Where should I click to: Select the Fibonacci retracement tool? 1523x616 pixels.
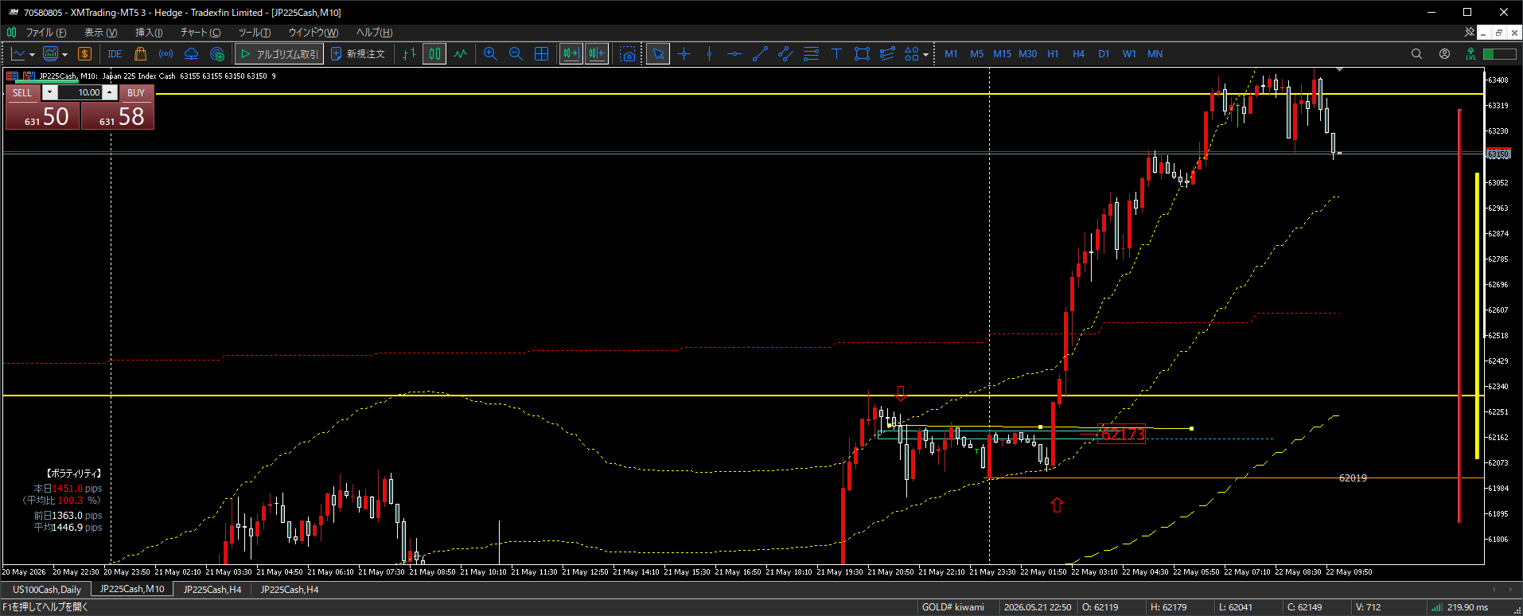tap(811, 54)
